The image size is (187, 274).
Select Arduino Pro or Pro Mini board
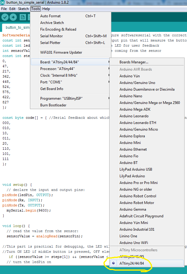click(146, 182)
